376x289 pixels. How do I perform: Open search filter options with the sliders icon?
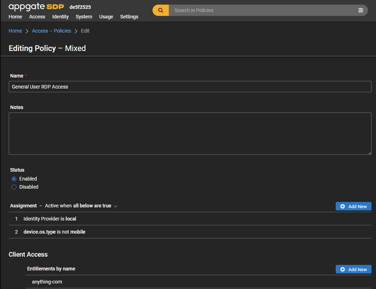(x=361, y=10)
